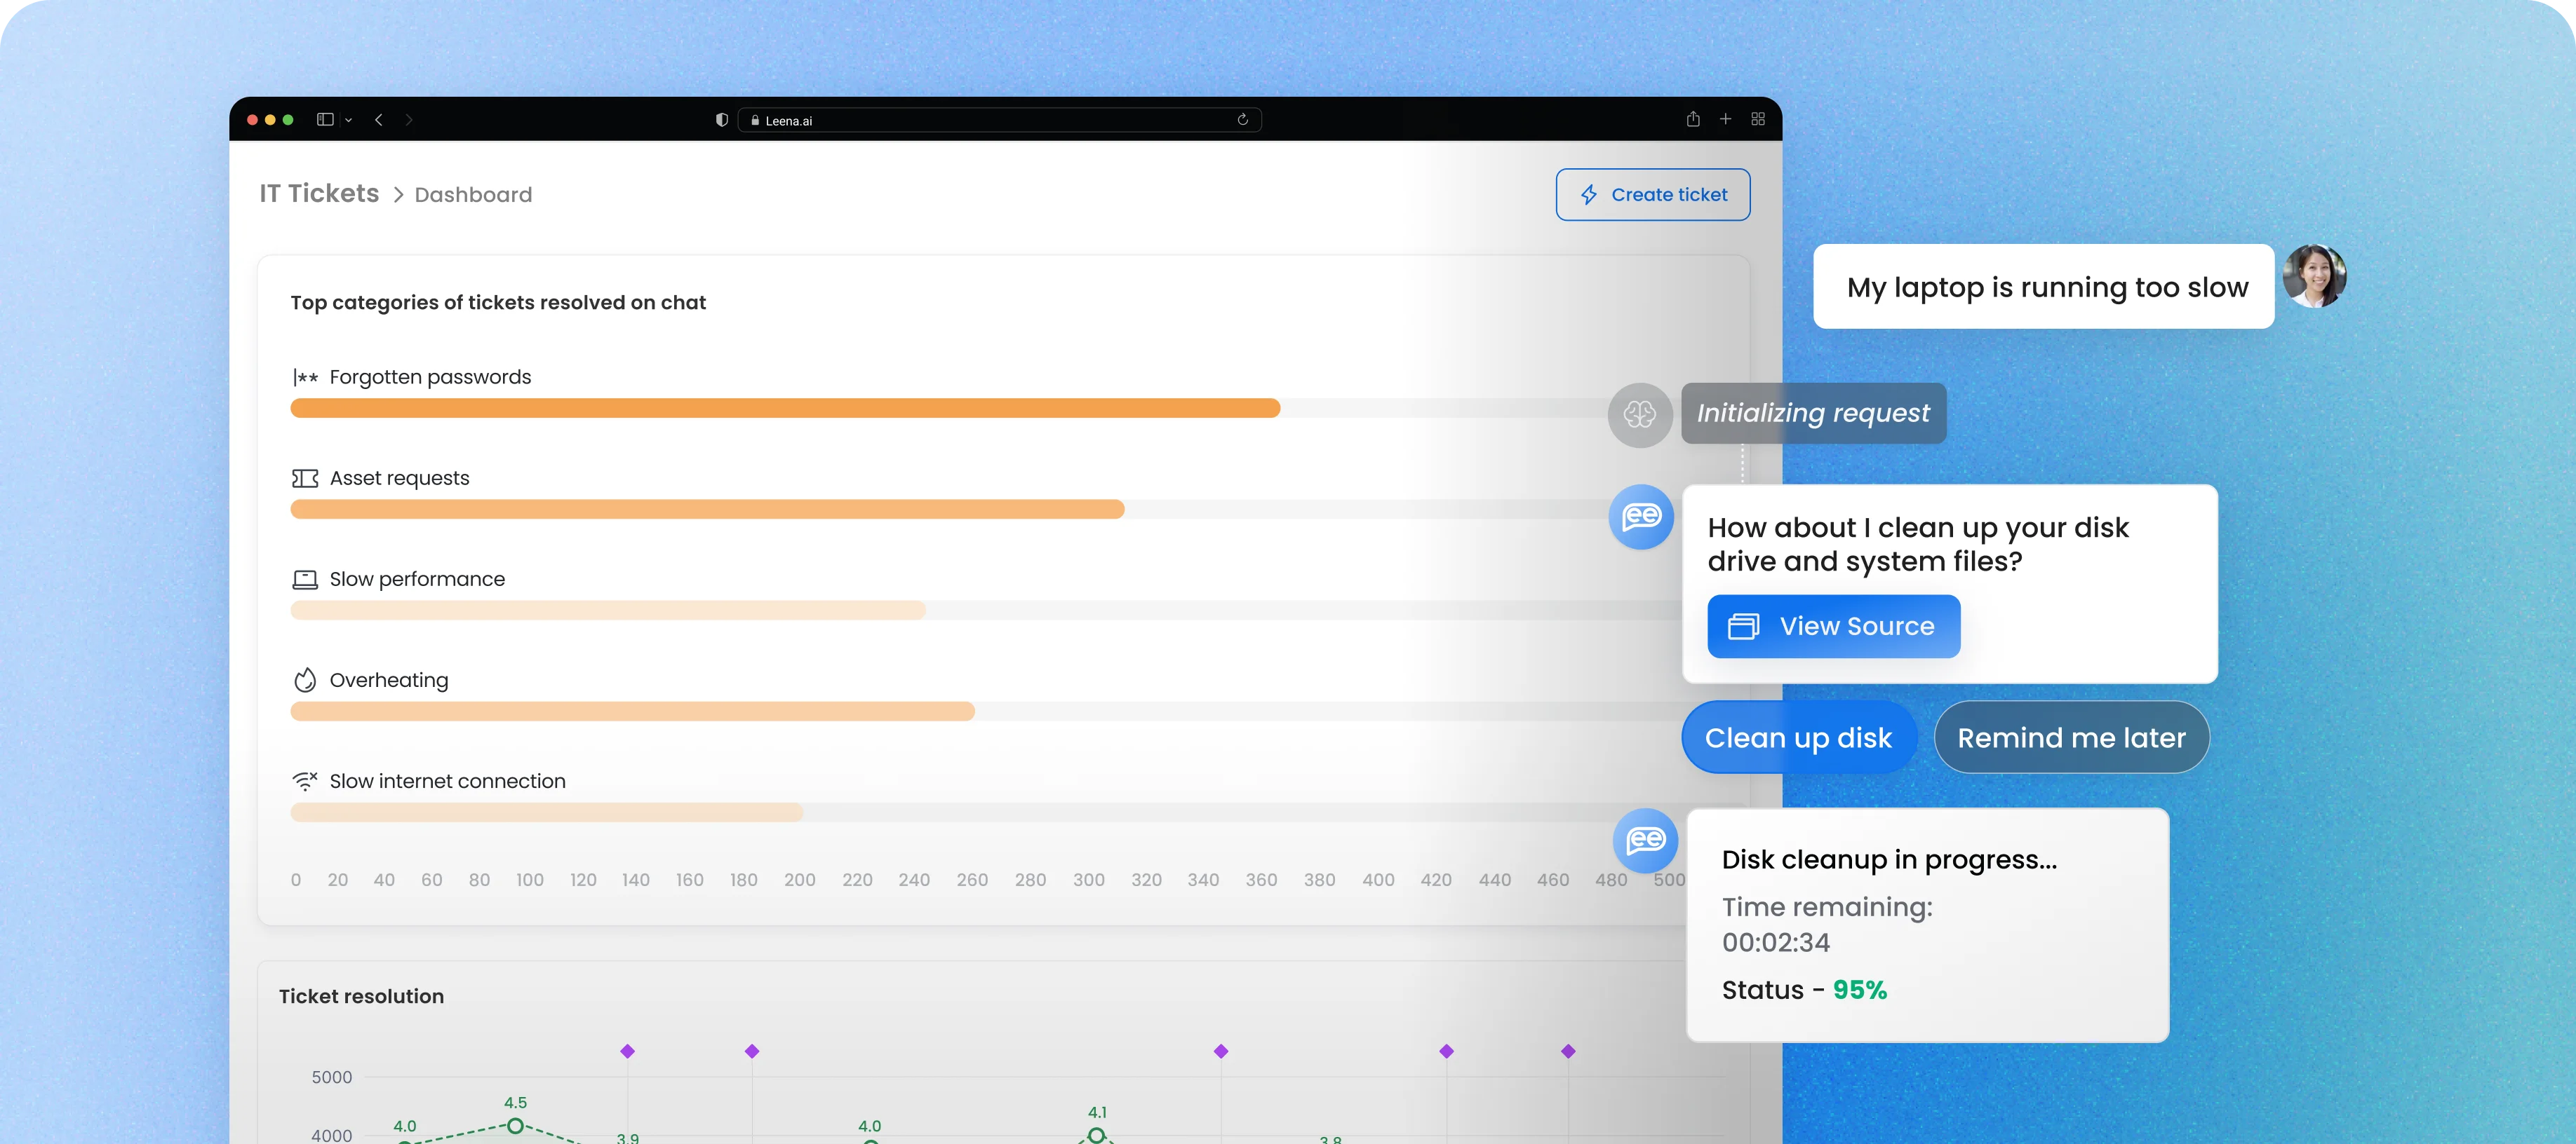Screen dimensions: 2576x1144
Task: Click the Overheating label
Action: (389, 681)
